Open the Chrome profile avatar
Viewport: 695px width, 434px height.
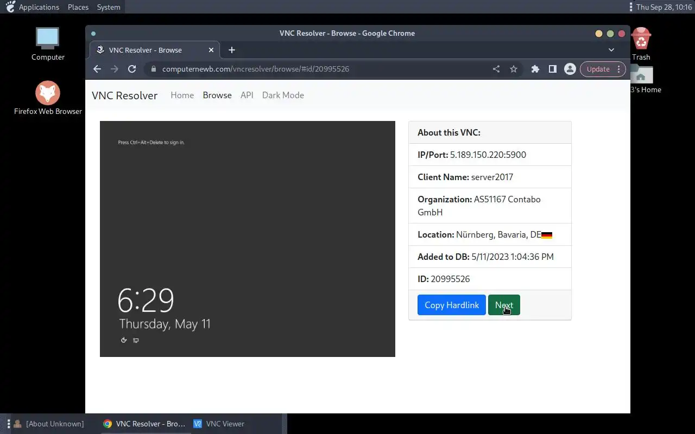click(570, 69)
